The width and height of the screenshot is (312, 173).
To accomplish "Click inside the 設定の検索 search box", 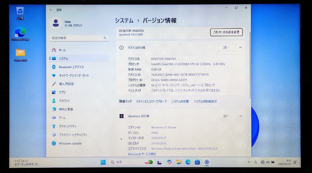I will click(x=79, y=38).
